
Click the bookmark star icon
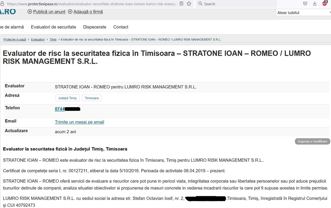189,4
